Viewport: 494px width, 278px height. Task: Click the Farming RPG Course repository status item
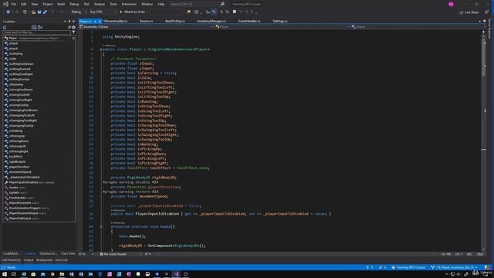408,267
